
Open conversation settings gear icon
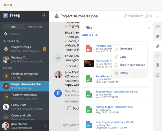click(157, 65)
